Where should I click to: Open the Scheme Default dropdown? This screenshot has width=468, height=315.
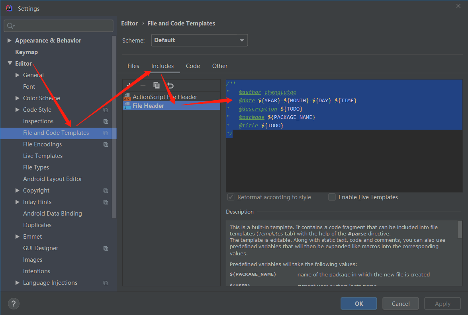pos(200,40)
